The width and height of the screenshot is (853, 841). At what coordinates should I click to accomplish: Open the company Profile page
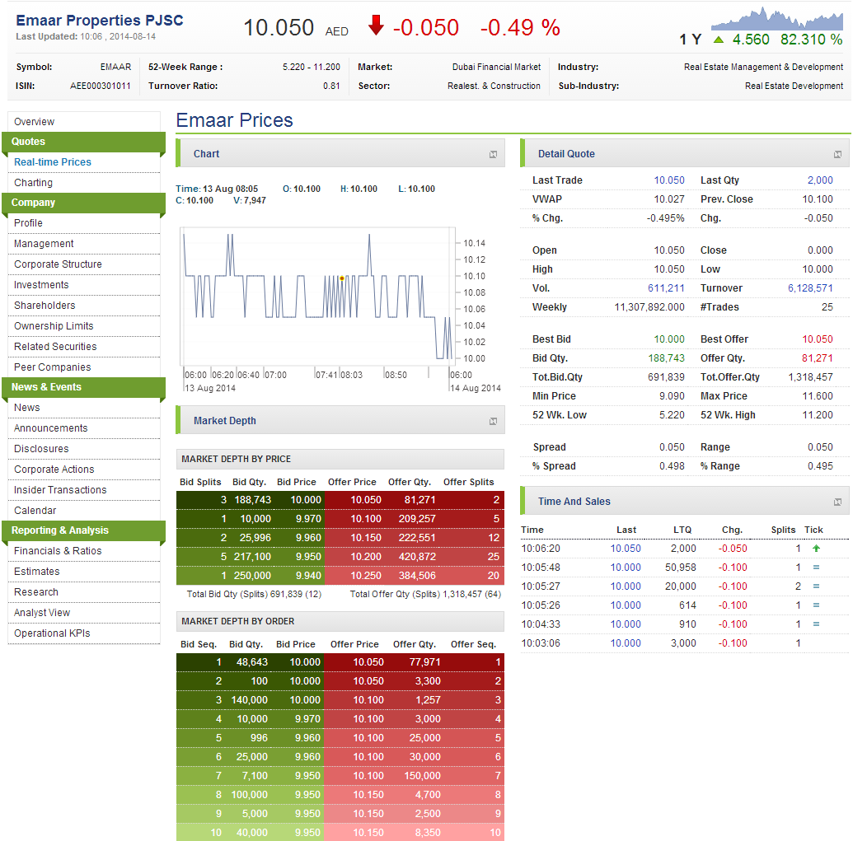click(x=28, y=223)
